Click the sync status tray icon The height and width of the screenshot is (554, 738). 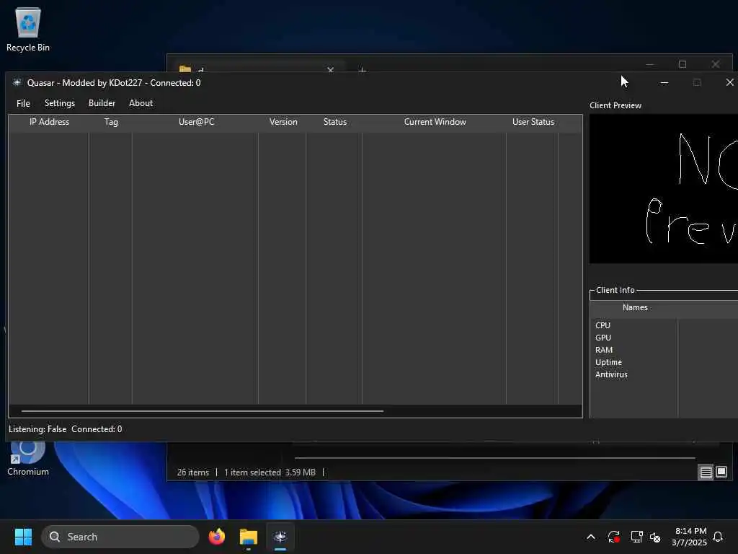tap(614, 537)
